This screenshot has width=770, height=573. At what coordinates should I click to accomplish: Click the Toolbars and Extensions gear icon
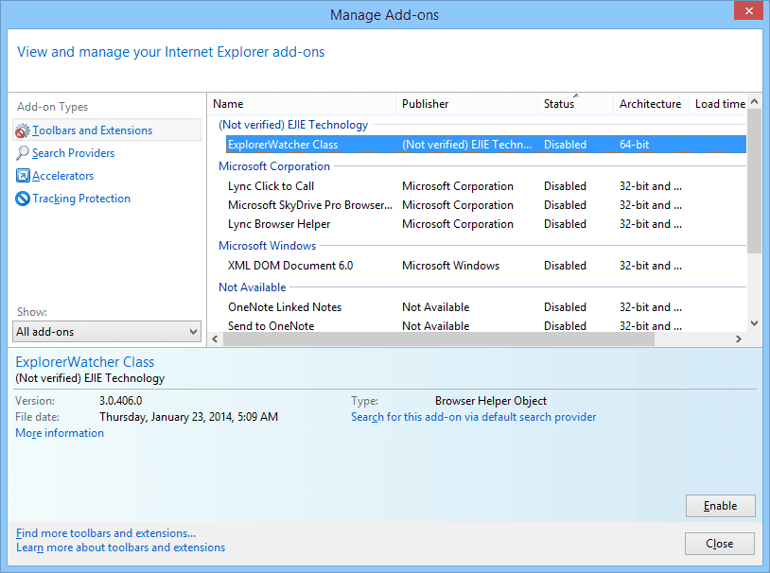click(x=23, y=130)
